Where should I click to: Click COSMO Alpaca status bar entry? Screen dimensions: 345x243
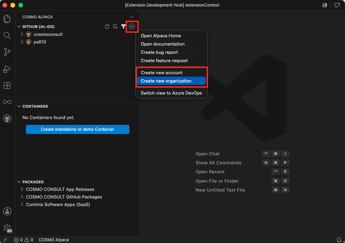pyautogui.click(x=54, y=240)
